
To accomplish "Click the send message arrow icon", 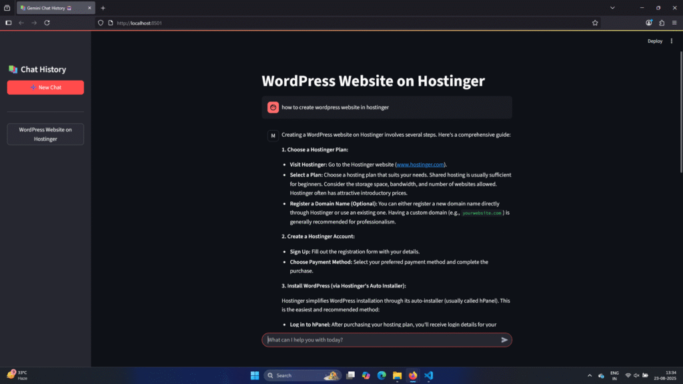I will click(x=504, y=339).
